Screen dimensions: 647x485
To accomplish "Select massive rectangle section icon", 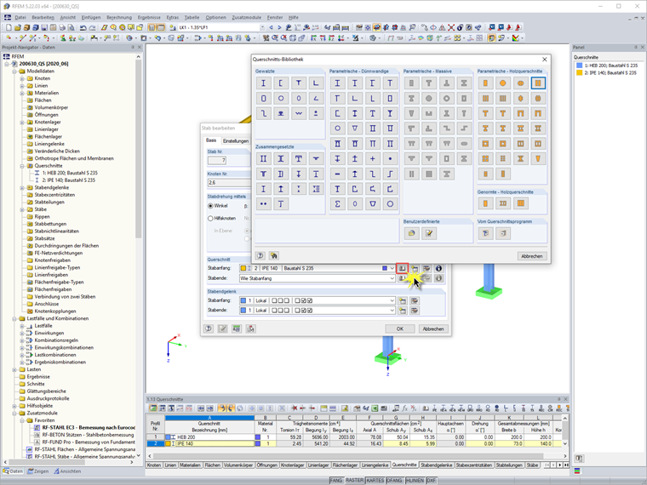I will coord(411,83).
